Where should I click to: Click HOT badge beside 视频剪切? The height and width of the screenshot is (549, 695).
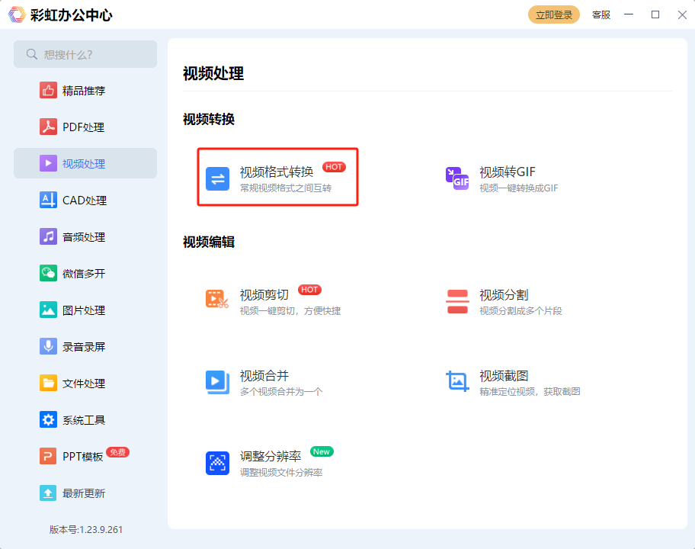[309, 290]
